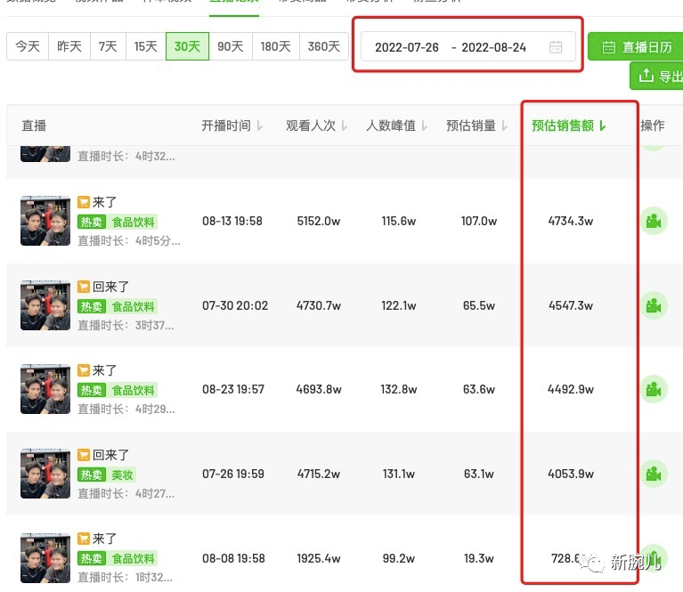This screenshot has width=683, height=592.
Task: Click shopping cart icon on 08-13 livestream
Action: pyautogui.click(x=84, y=202)
